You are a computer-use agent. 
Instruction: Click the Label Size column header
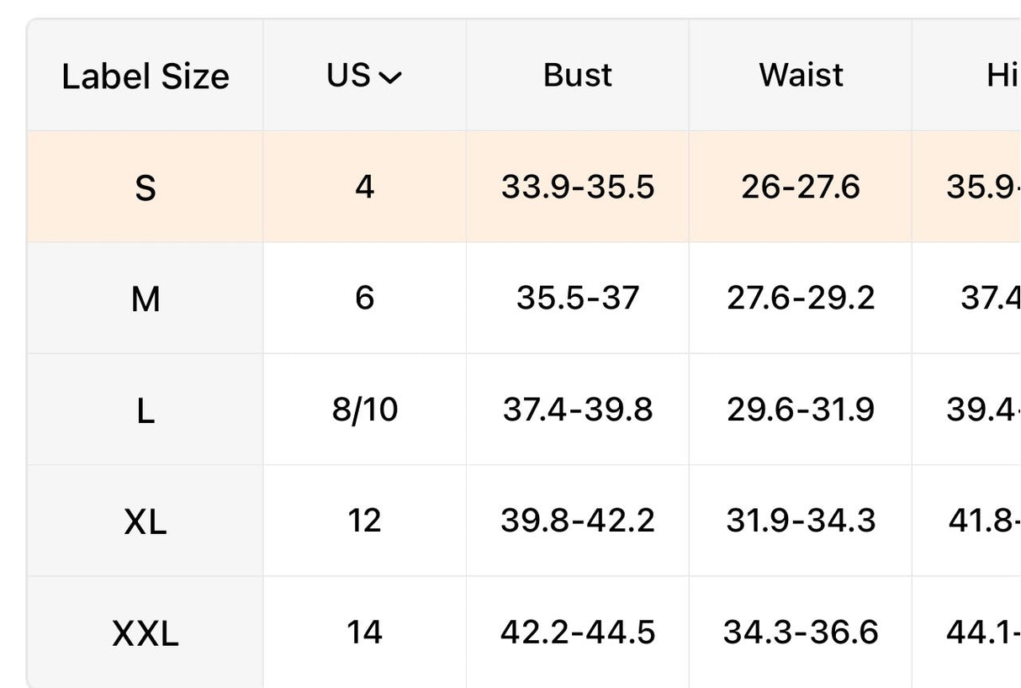[145, 77]
